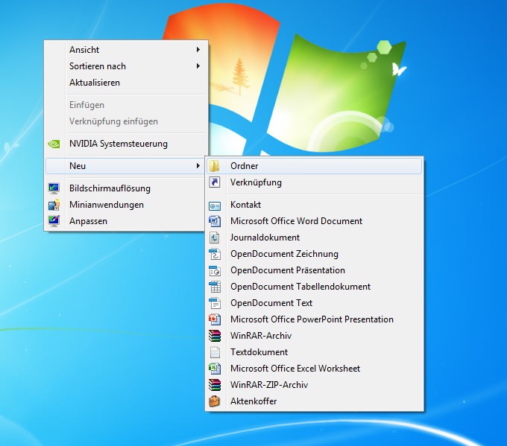Click the WinRAR-Archiv books icon
This screenshot has width=507, height=446.
215,336
